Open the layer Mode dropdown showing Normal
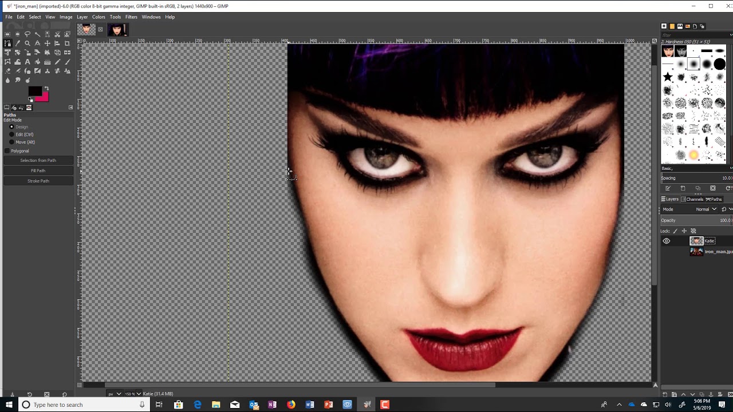The width and height of the screenshot is (733, 412). tap(689, 209)
